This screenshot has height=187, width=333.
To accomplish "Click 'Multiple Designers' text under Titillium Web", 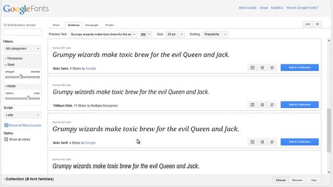I will click(x=104, y=105).
